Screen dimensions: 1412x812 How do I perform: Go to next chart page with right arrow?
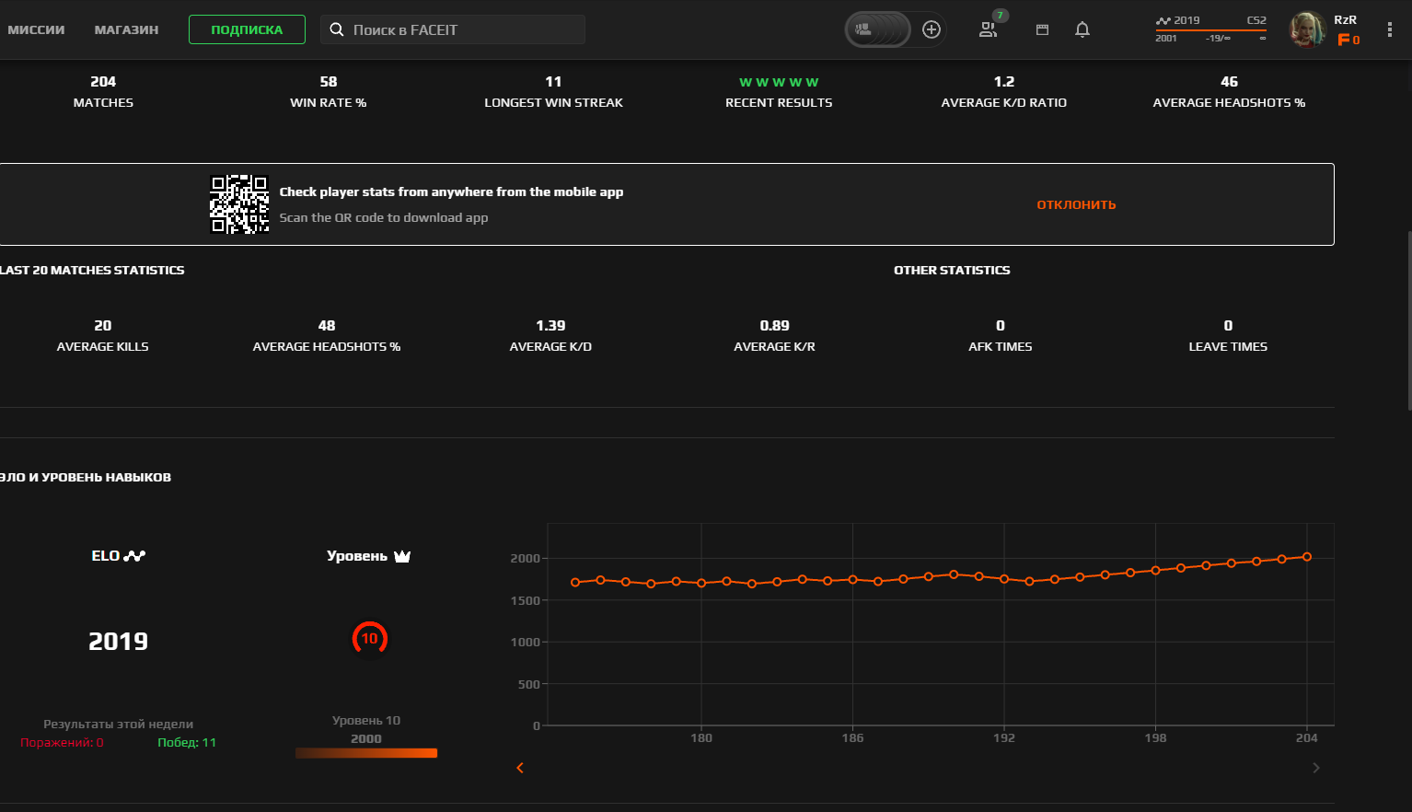[x=1316, y=768]
